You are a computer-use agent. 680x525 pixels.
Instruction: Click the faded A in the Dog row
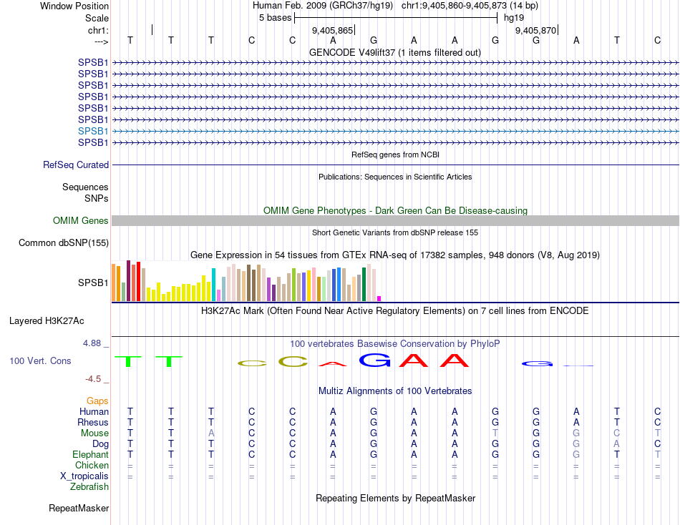pos(617,444)
